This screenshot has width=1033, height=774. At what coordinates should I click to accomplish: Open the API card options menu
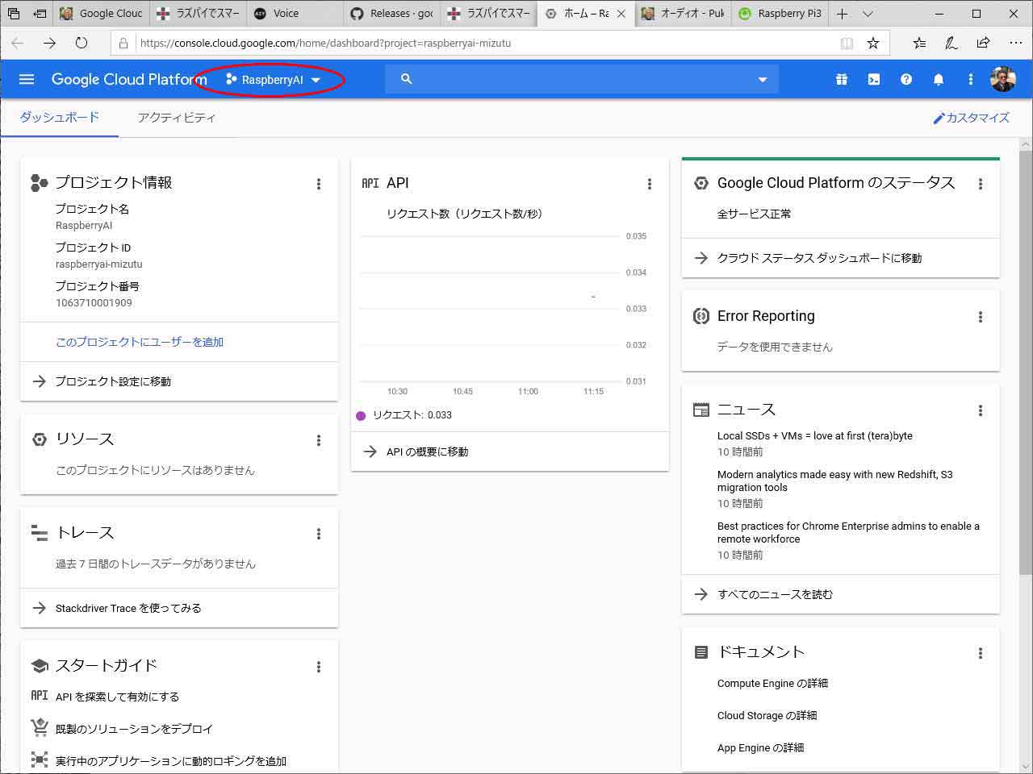pyautogui.click(x=650, y=184)
